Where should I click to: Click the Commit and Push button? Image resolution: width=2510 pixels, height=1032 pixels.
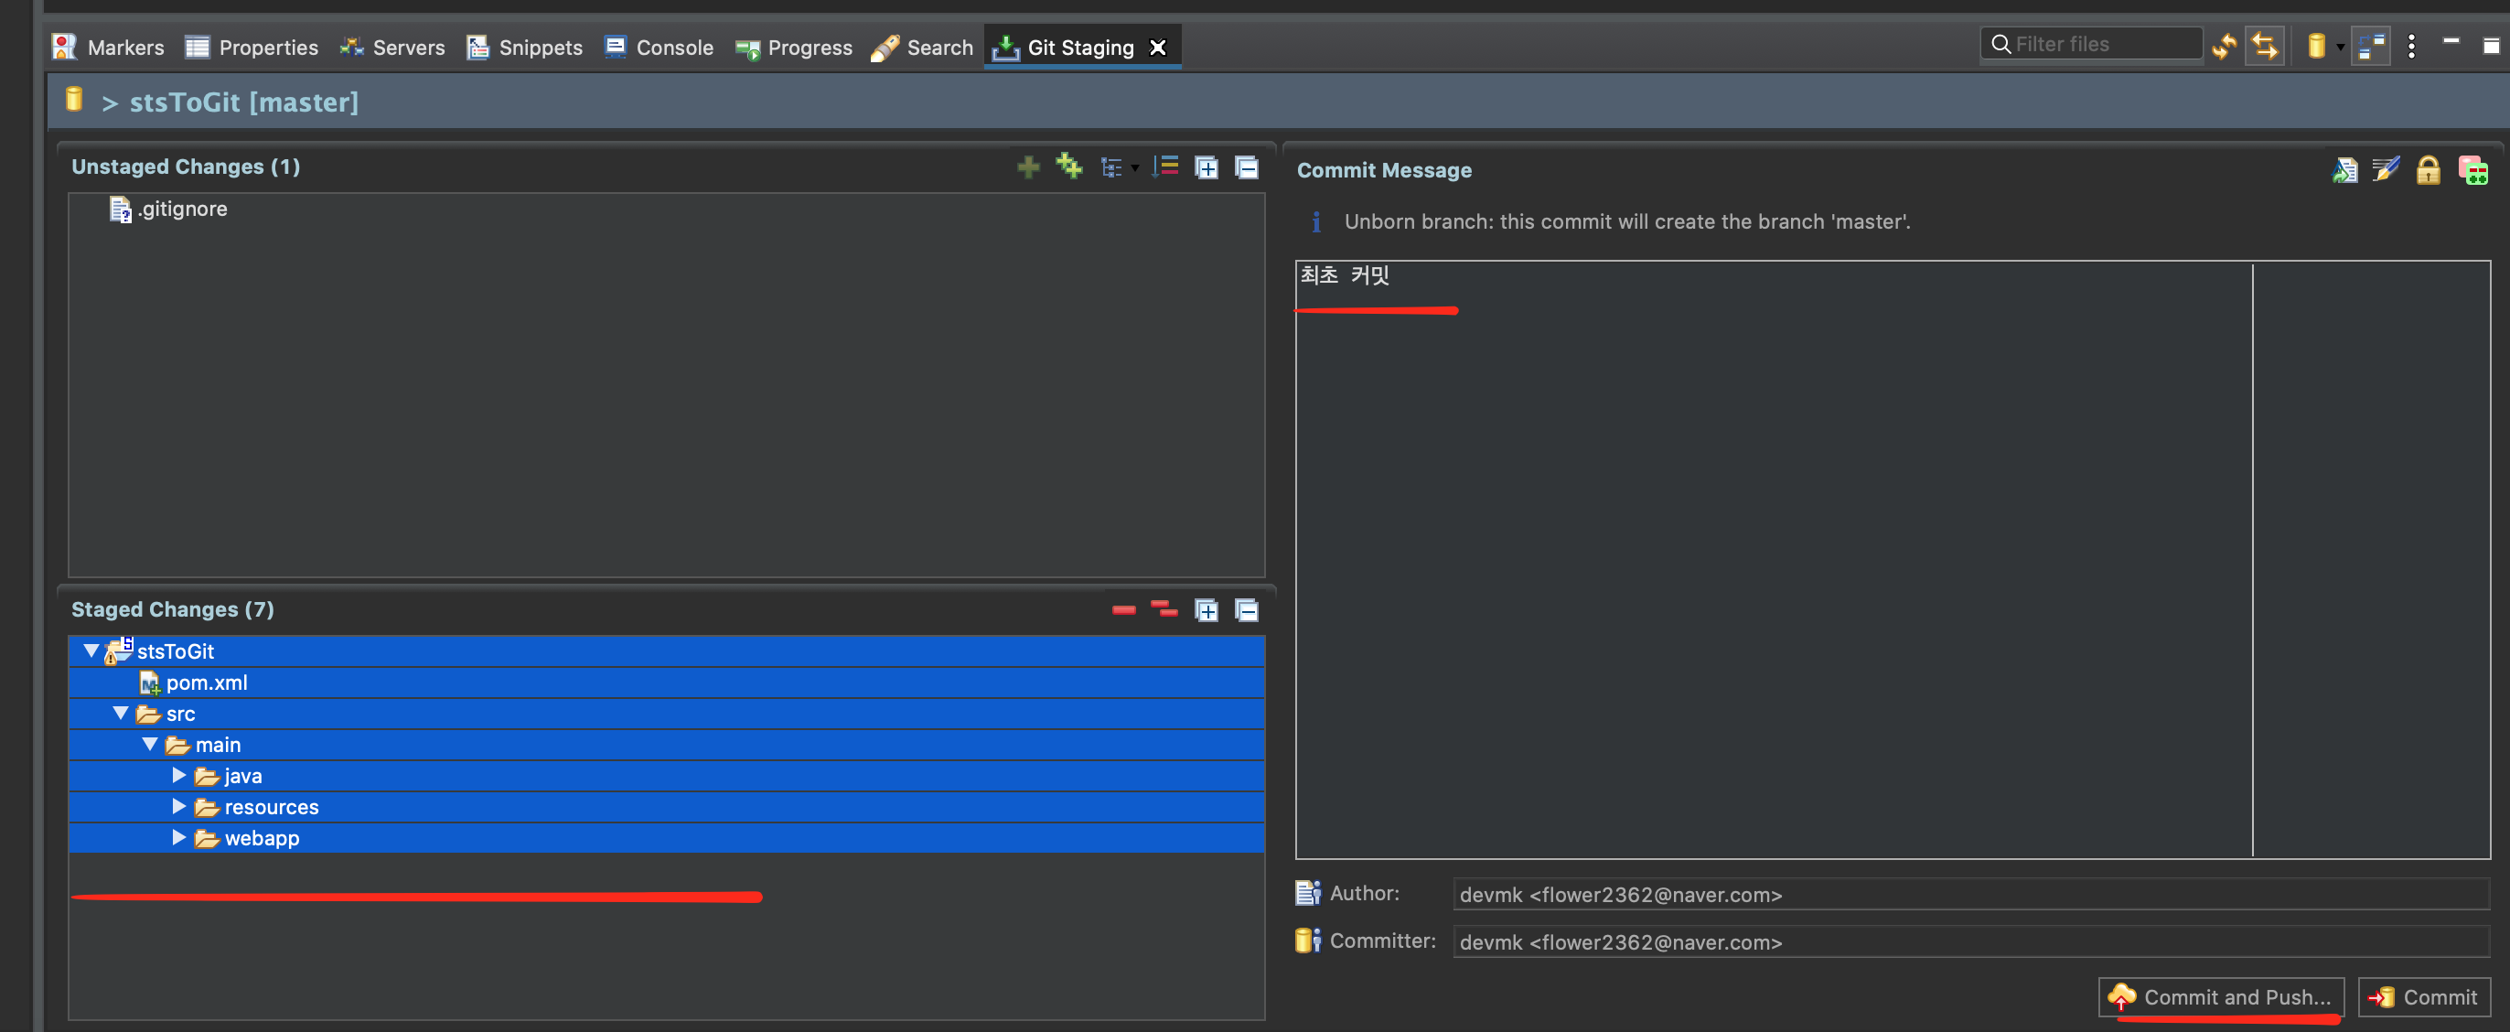point(2222,997)
